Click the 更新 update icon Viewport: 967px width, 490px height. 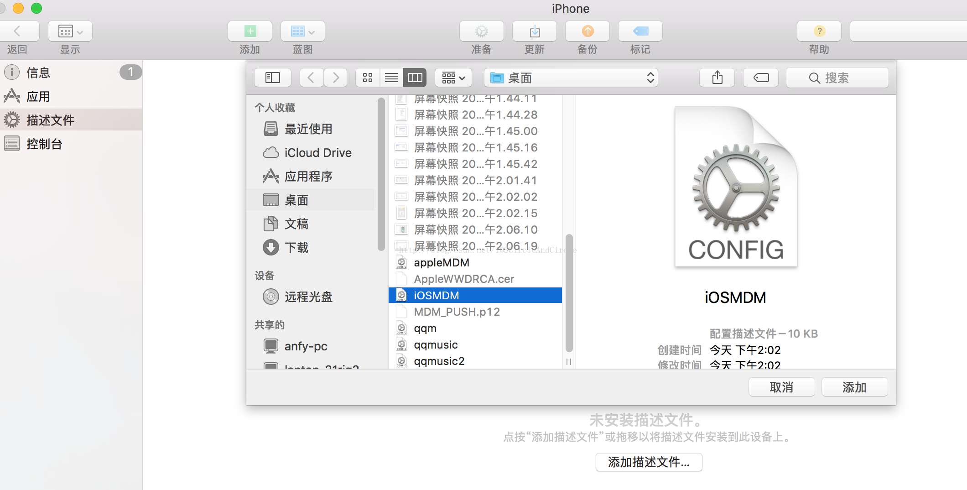click(535, 31)
